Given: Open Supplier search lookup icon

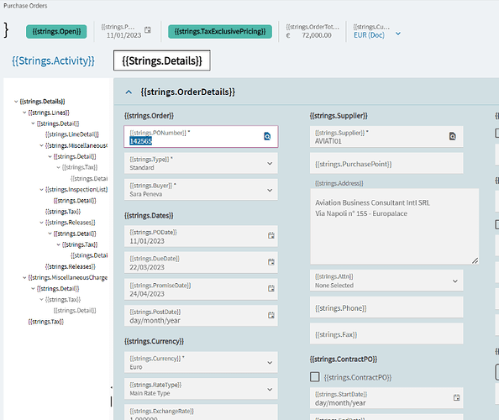Looking at the screenshot, I should pos(452,136).
